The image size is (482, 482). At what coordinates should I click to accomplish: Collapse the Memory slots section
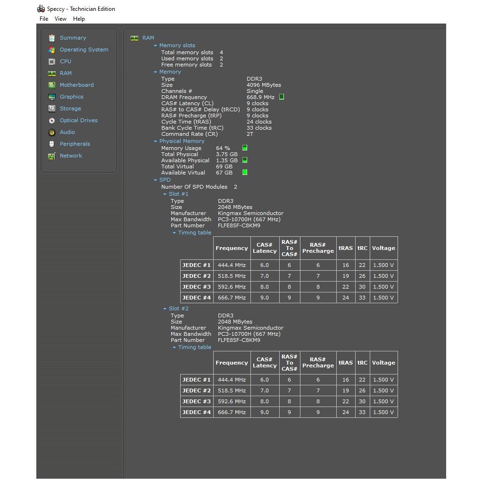pos(155,46)
